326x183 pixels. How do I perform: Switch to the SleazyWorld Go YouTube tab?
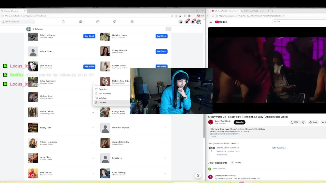225,11
